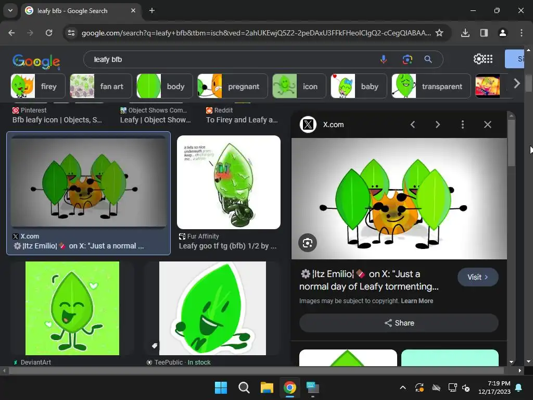The image size is (533, 400).
Task: View site information icon in address bar
Action: [x=71, y=33]
